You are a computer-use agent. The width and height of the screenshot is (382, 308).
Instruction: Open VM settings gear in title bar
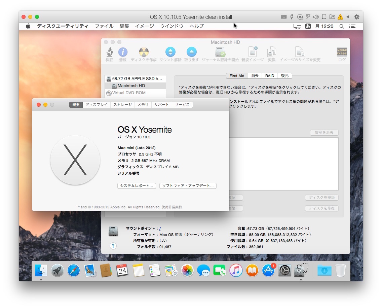[357, 17]
